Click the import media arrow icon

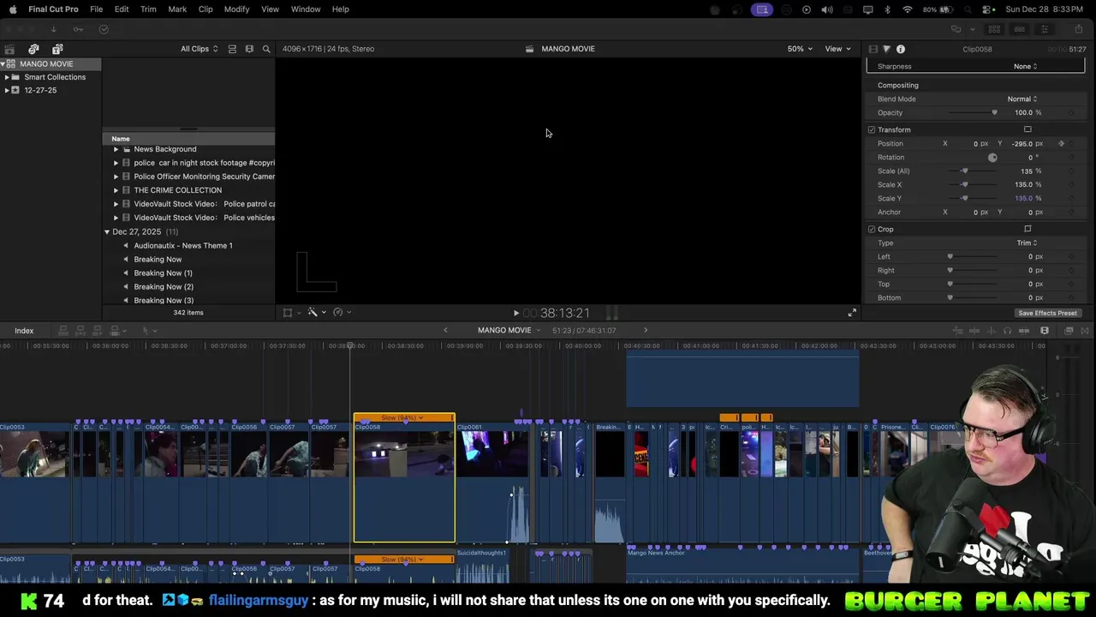click(x=53, y=29)
